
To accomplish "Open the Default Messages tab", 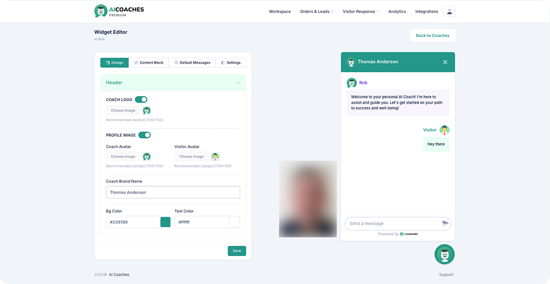I will [x=192, y=63].
